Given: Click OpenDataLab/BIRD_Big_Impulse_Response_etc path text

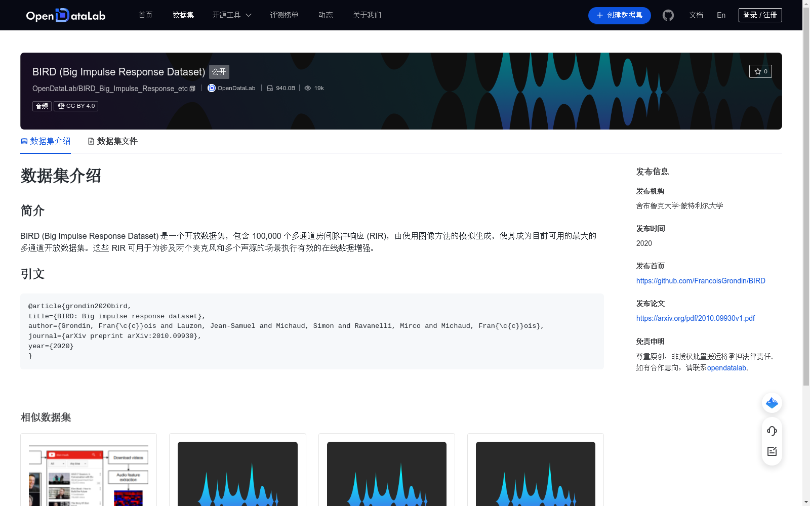Looking at the screenshot, I should (110, 89).
